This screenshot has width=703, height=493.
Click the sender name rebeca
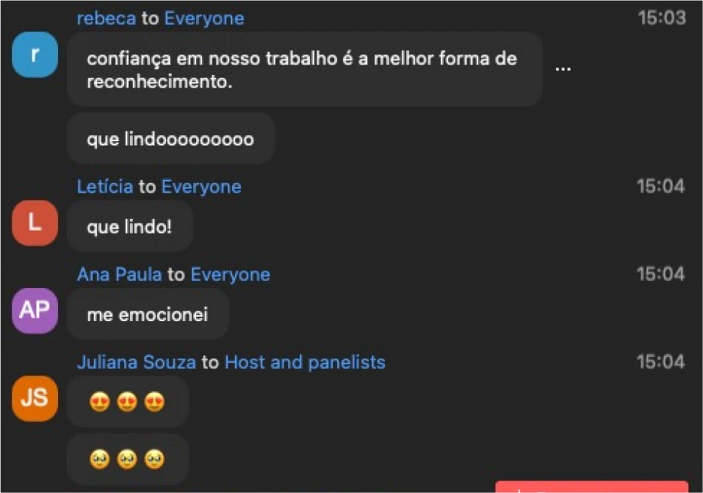pos(107,18)
